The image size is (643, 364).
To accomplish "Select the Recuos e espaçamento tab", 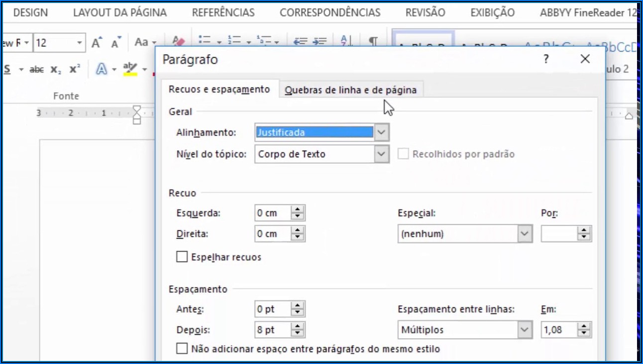I will click(219, 90).
